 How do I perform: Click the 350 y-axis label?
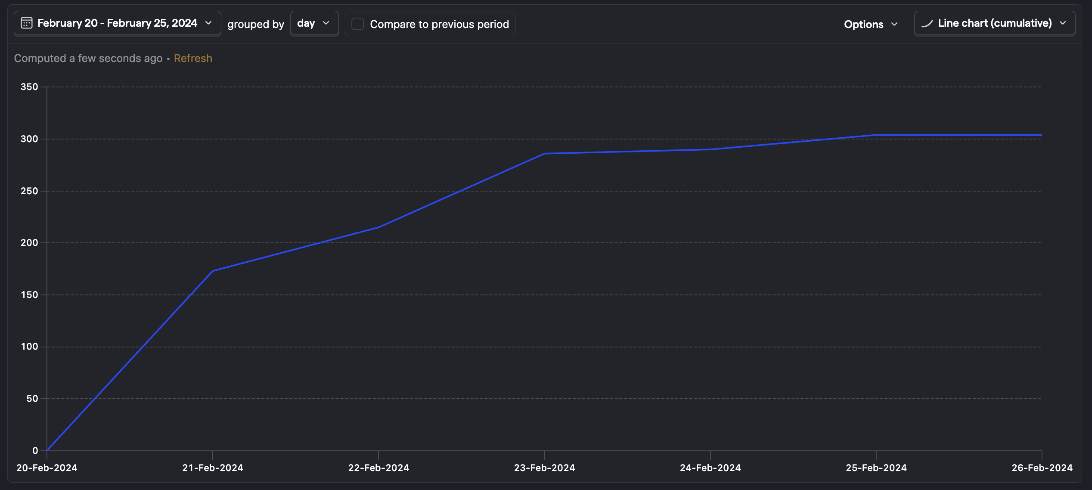(29, 87)
